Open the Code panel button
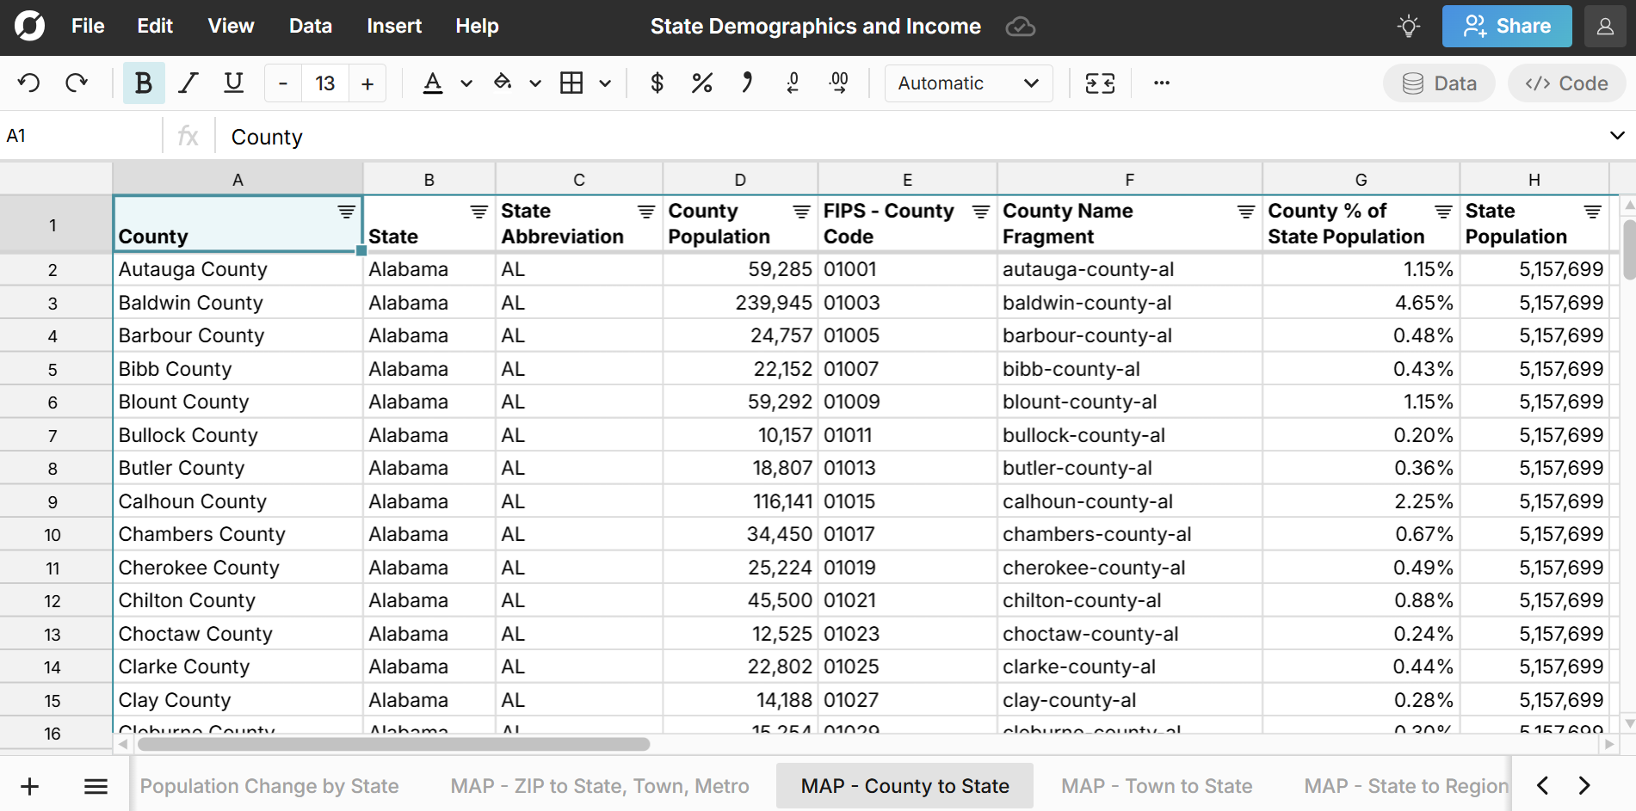 click(1566, 83)
